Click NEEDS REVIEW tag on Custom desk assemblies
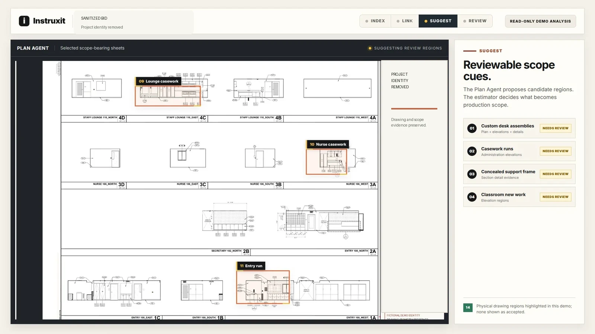This screenshot has width=595, height=334. tap(555, 128)
